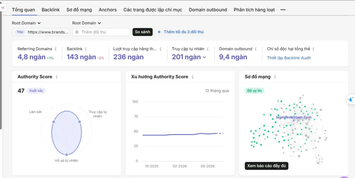Go to the Anchors tab
Viewport: 355px width, 178px height.
(108, 10)
